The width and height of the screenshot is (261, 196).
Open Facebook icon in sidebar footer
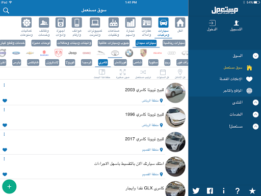(x=210, y=191)
